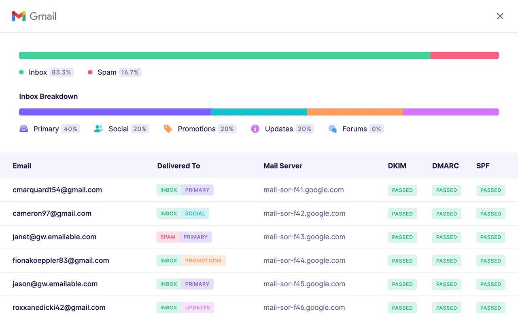Viewport: 518px width, 319px height.
Task: Click the DKIM column header
Action: coord(397,166)
